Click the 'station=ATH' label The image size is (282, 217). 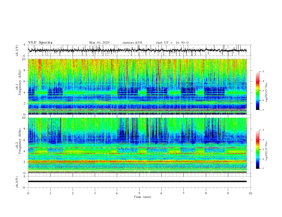[x=132, y=43]
